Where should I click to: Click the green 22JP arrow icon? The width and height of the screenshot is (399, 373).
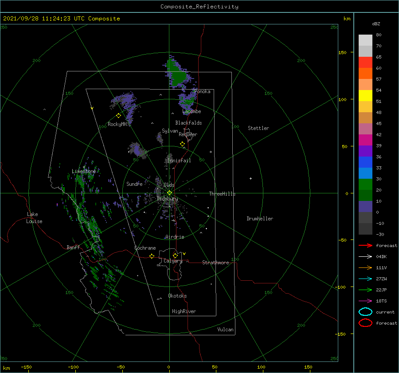(x=365, y=290)
